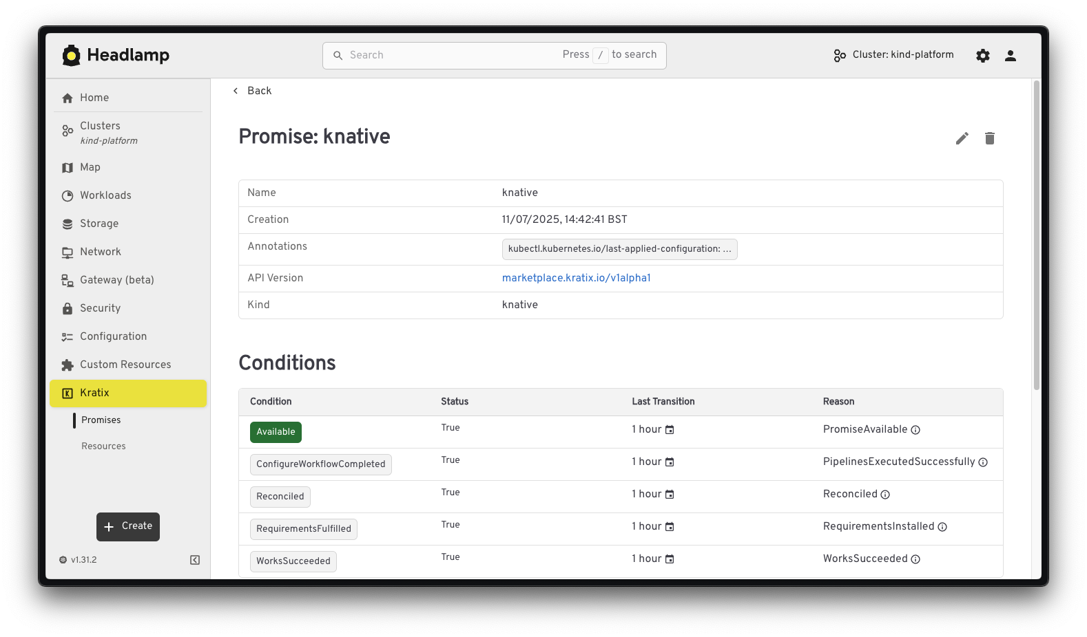This screenshot has height=637, width=1087.
Task: Click the Reason column header
Action: 838,402
